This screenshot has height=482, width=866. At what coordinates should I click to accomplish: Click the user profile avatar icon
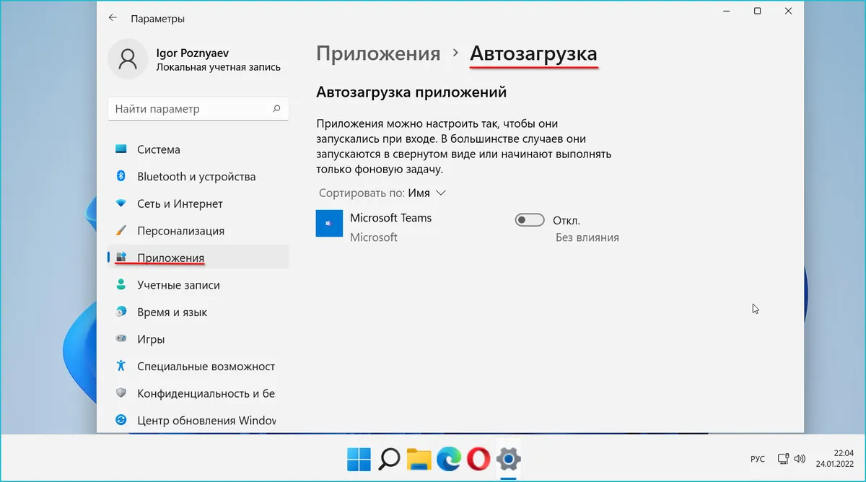(x=128, y=59)
